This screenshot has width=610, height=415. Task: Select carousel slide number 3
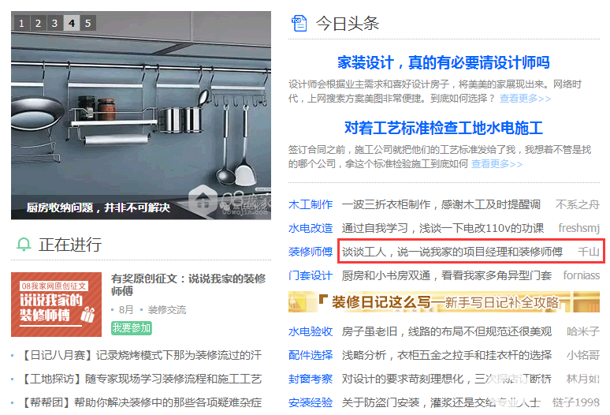(x=55, y=24)
